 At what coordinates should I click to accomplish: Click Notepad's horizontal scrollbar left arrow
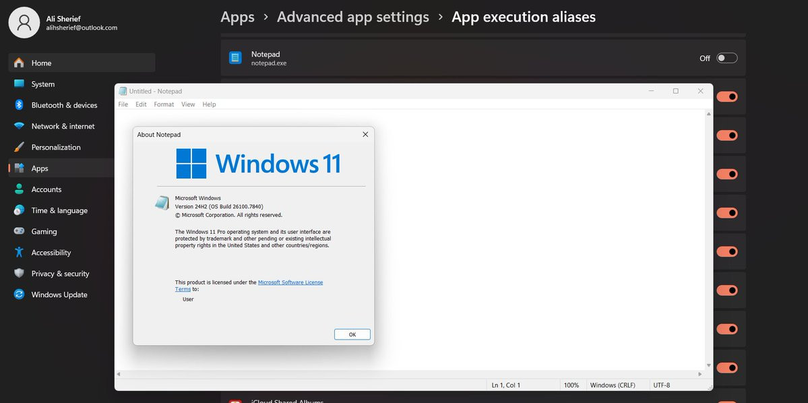[119, 374]
